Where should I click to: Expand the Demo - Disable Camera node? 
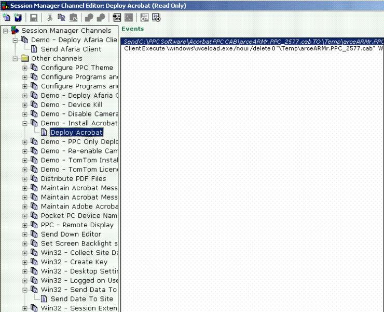(x=25, y=114)
